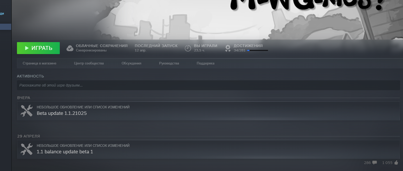The height and width of the screenshot is (171, 403).
Task: Click the ДОСТИЖЕНИЯ label
Action: [x=248, y=46]
